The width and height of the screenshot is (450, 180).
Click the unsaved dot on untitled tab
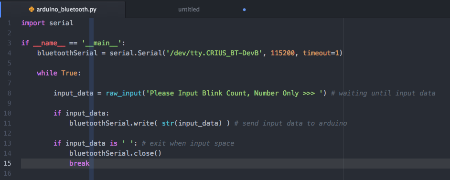tap(244, 10)
